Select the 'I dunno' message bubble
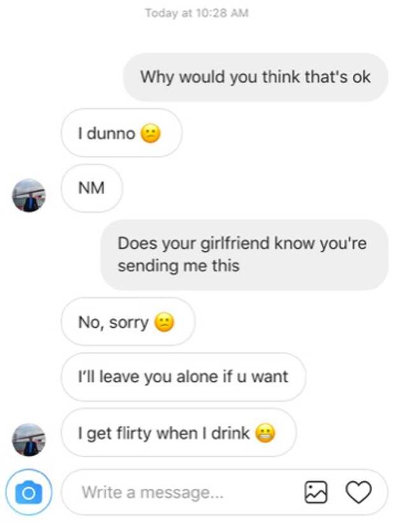The image size is (395, 522). (x=122, y=132)
